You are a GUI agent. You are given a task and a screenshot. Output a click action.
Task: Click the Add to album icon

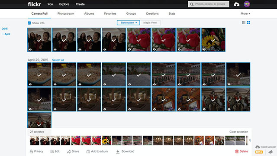[x=88, y=152]
